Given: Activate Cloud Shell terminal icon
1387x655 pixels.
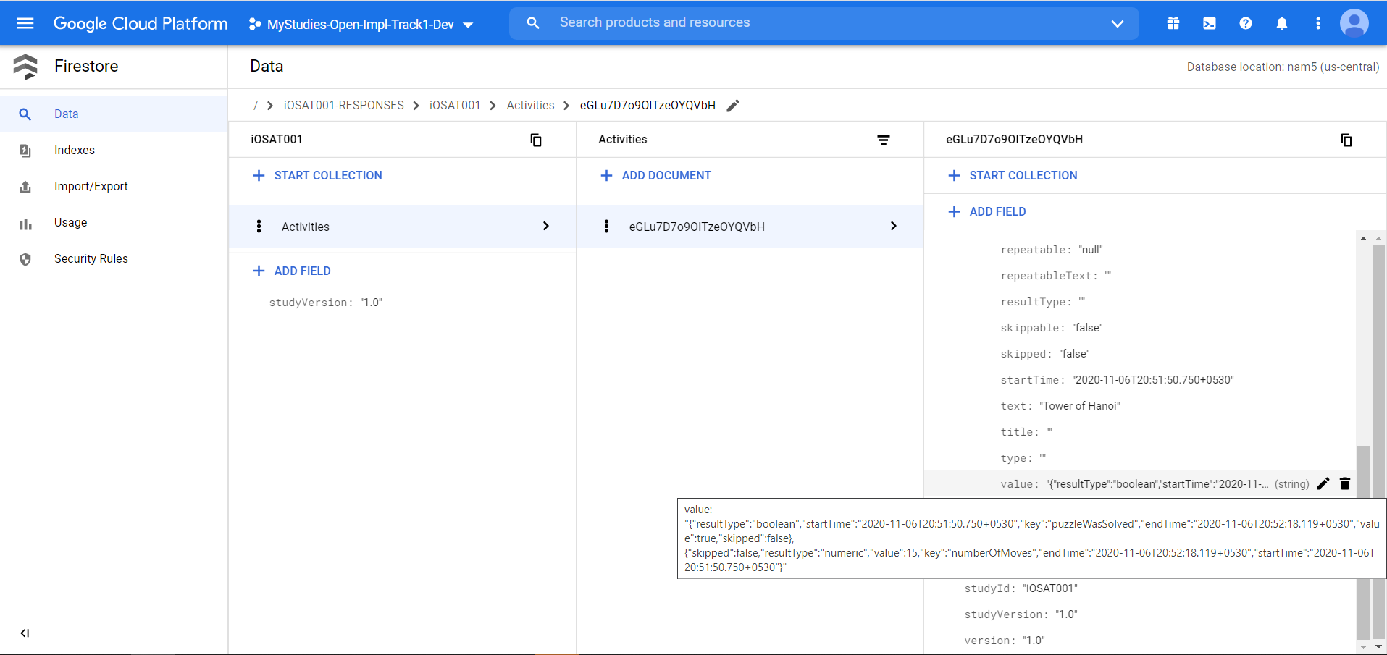Looking at the screenshot, I should (1210, 24).
